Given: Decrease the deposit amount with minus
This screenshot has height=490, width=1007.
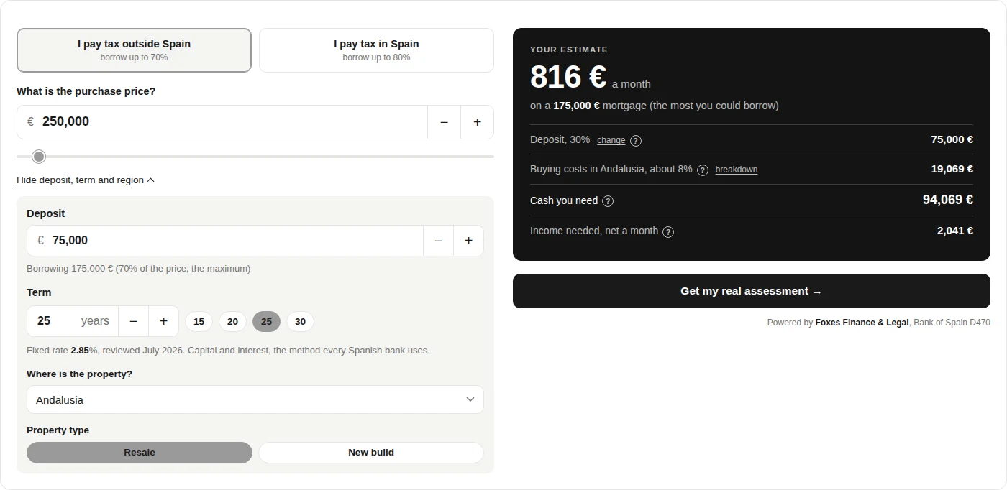Looking at the screenshot, I should [x=438, y=241].
